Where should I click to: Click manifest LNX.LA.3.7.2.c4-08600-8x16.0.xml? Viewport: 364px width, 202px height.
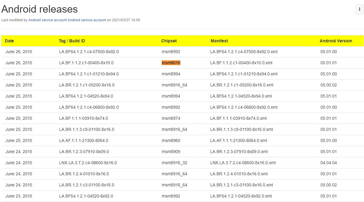[x=243, y=163]
